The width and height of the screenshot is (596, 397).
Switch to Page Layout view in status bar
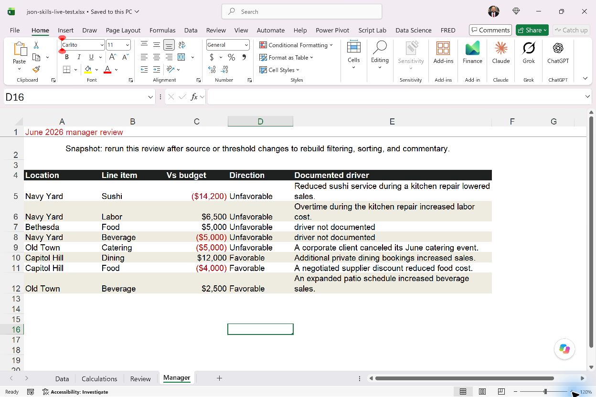pyautogui.click(x=482, y=392)
